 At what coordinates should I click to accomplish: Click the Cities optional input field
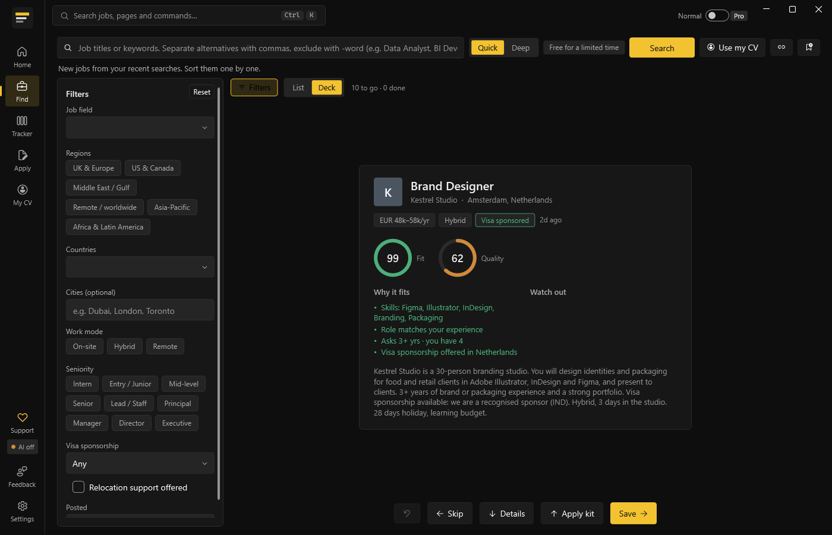140,310
